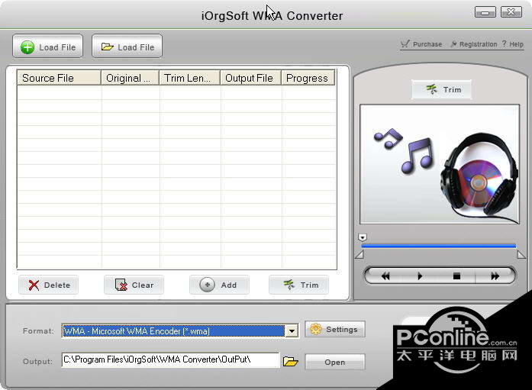Expand the Format dropdown arrow
The width and height of the screenshot is (532, 390).
[292, 331]
